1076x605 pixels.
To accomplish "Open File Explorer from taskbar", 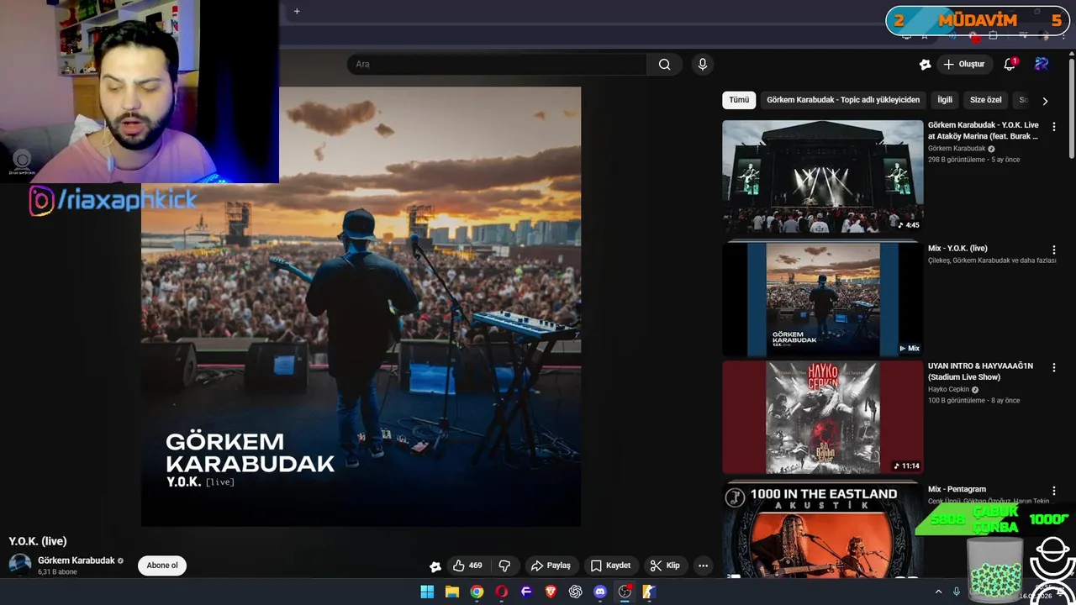I will tap(451, 592).
